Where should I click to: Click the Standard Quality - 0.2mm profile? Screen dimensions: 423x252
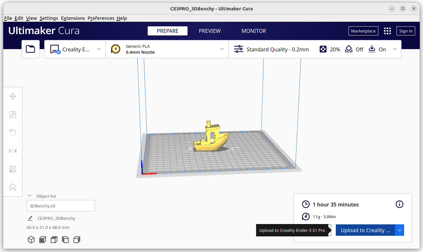[278, 49]
